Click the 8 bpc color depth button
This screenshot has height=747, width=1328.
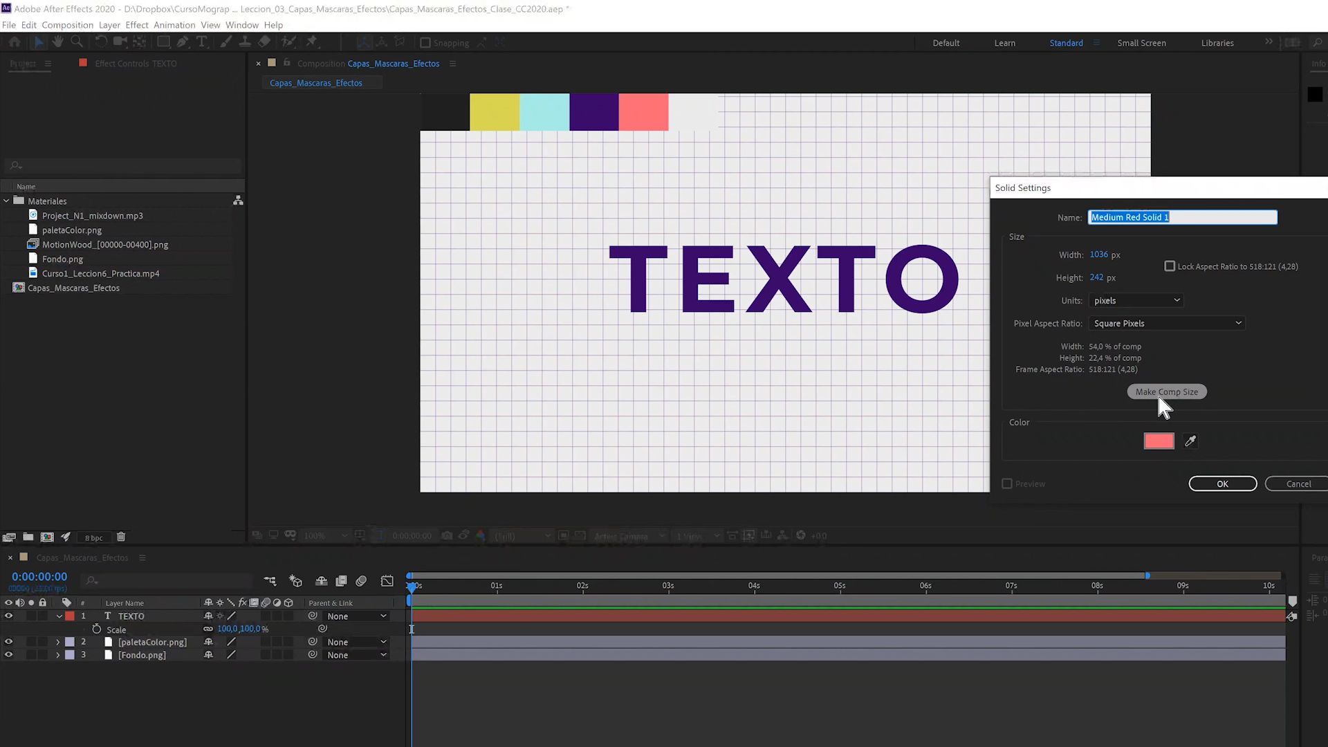click(94, 538)
